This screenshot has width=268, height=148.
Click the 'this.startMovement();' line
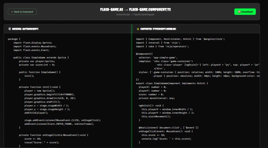156,116
